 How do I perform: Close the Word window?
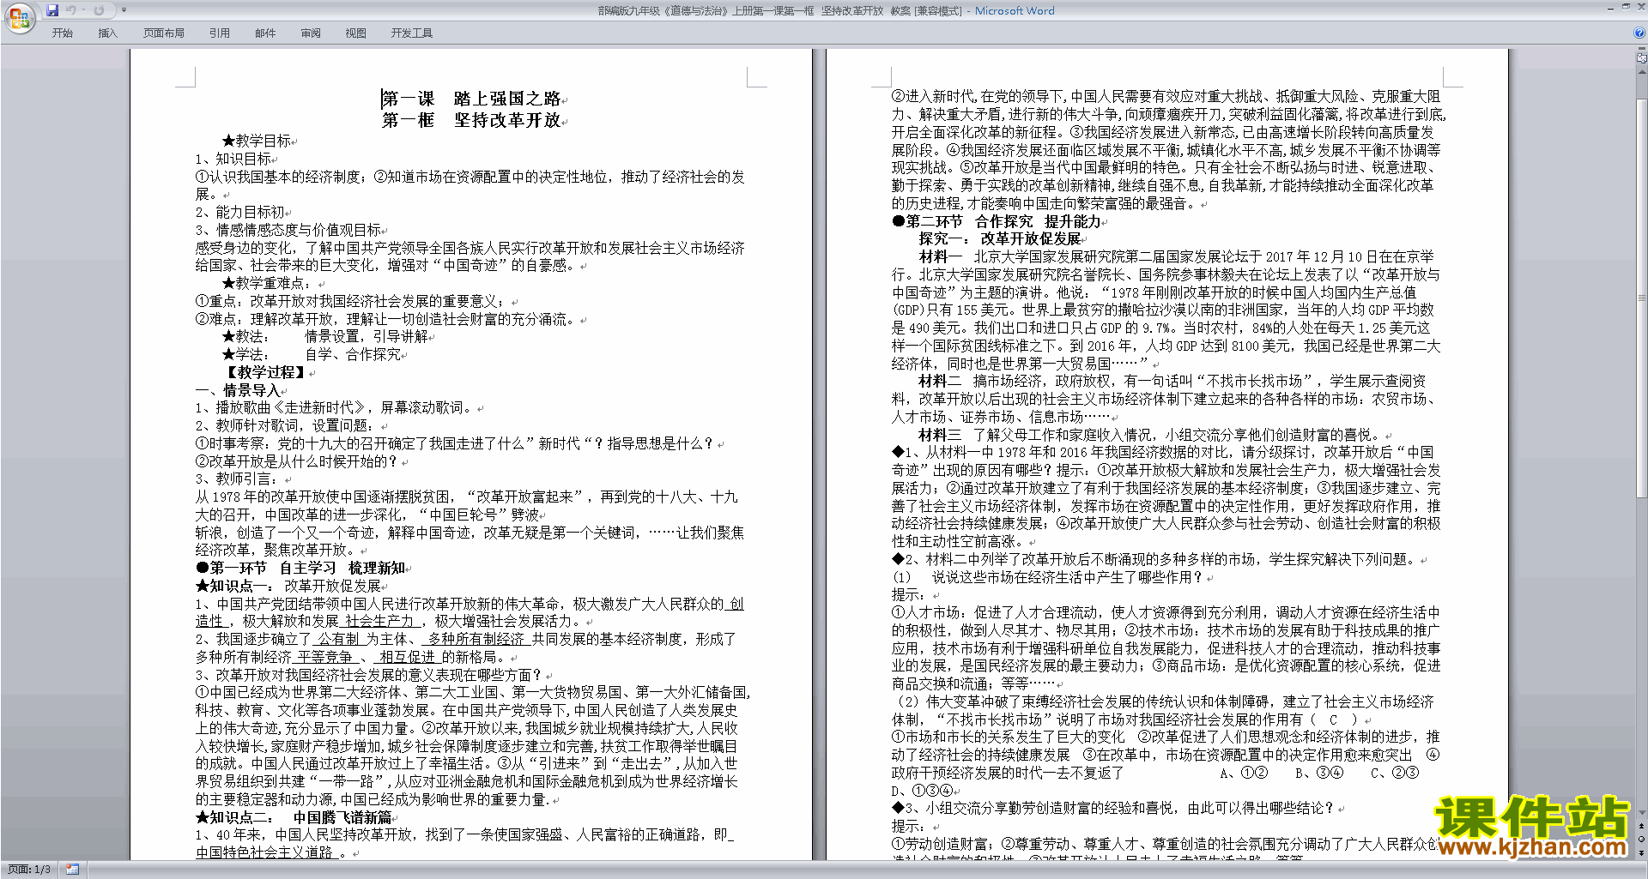click(x=1640, y=7)
